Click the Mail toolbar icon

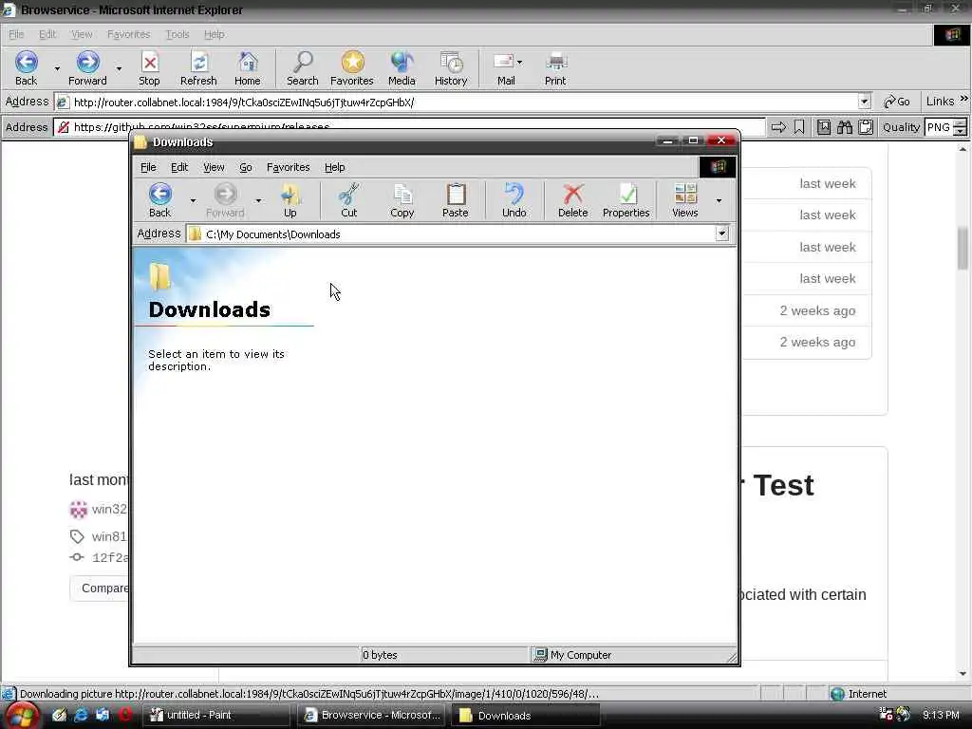click(505, 68)
